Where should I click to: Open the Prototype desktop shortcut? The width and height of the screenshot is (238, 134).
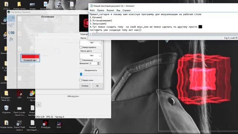tap(45, 124)
